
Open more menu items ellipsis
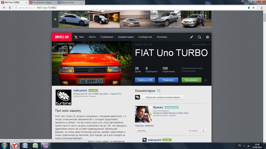tap(173, 37)
